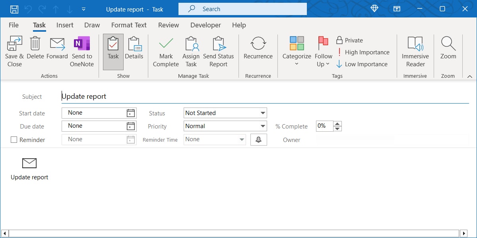
Task: Click Send Status Report
Action: 218,52
